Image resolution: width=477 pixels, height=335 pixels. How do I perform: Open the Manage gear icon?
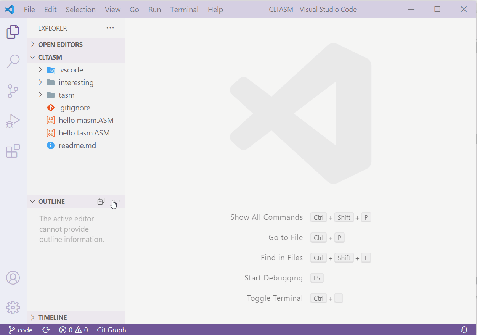[13, 307]
